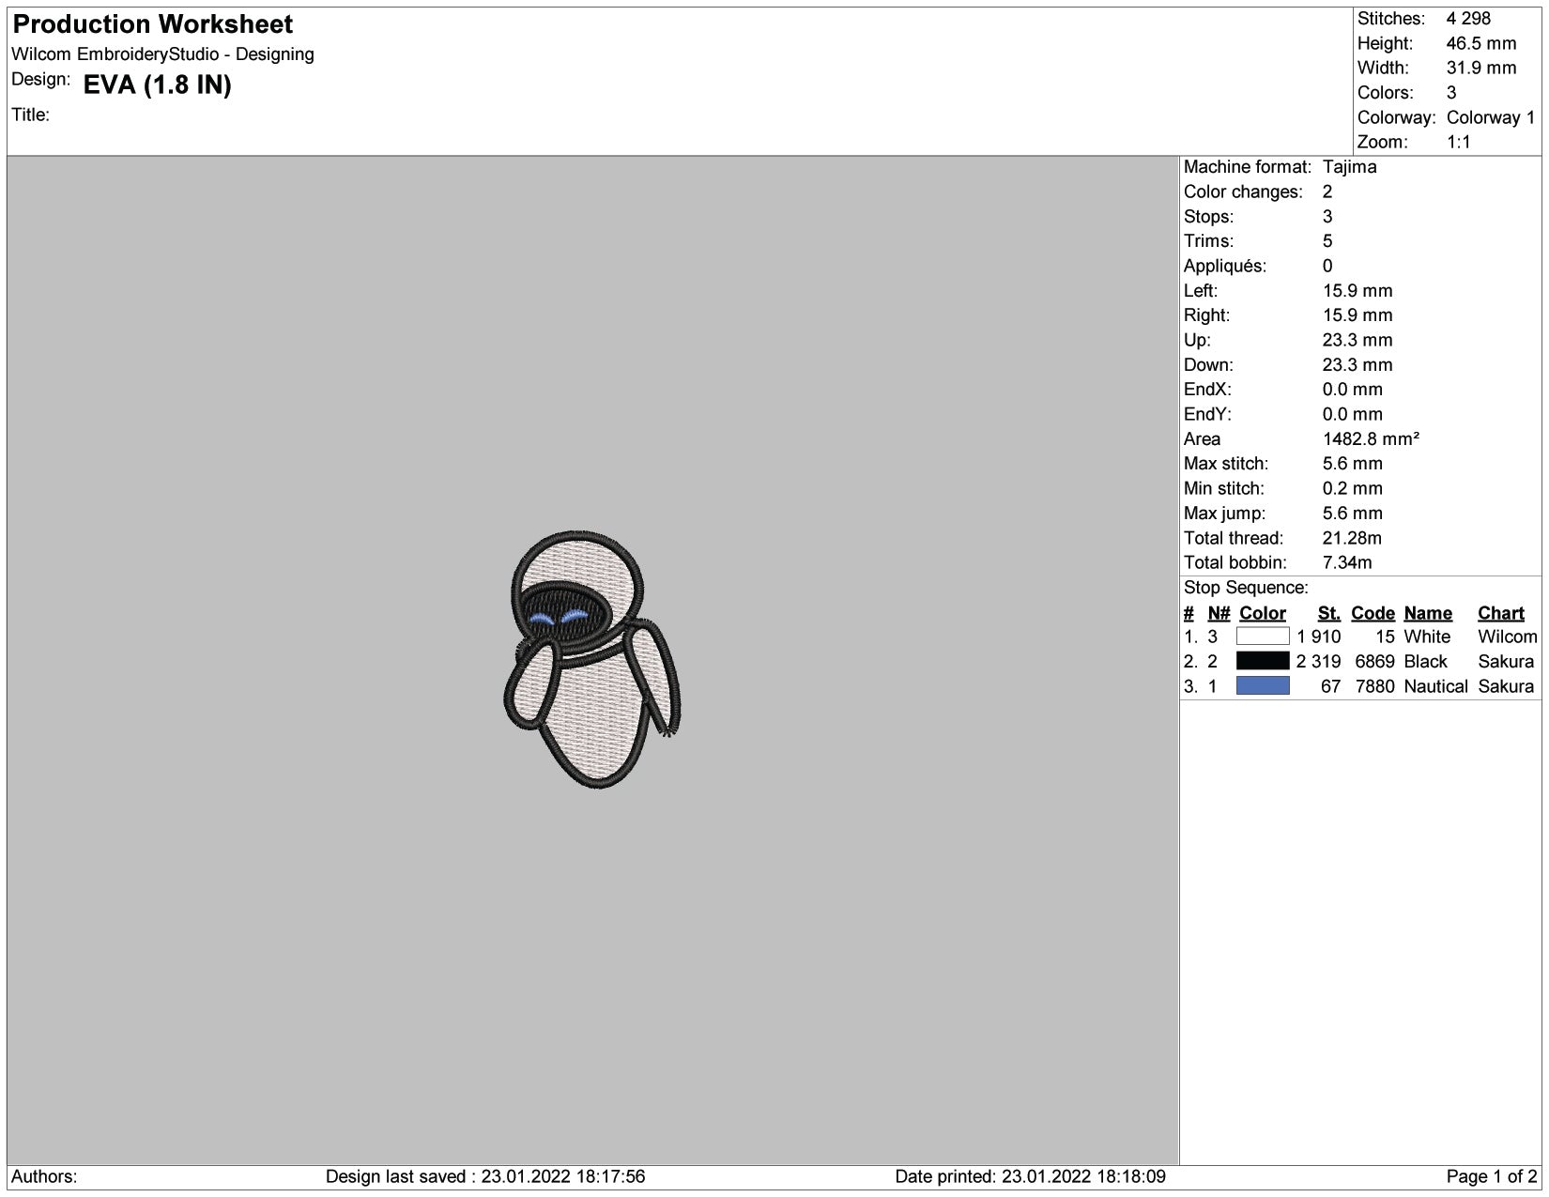Click the design name 'EVA (1.8 IN)'
Viewport: 1549px width, 1197px height.
click(x=158, y=84)
